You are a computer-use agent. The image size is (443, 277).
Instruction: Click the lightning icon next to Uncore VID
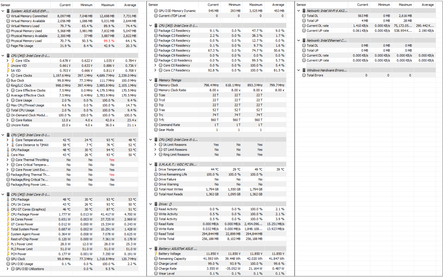point(8,66)
